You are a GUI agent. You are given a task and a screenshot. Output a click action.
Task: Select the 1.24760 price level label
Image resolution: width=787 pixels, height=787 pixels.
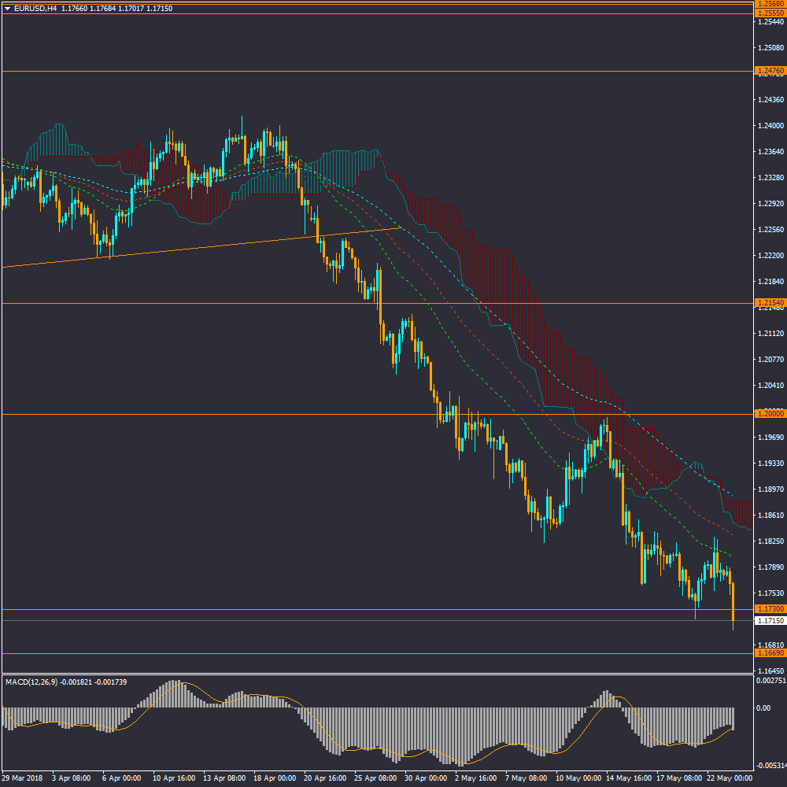click(x=770, y=71)
